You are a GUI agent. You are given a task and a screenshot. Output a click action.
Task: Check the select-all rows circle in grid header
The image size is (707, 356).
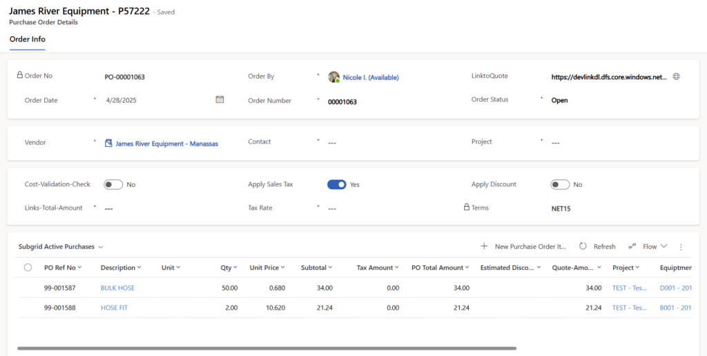click(x=28, y=268)
